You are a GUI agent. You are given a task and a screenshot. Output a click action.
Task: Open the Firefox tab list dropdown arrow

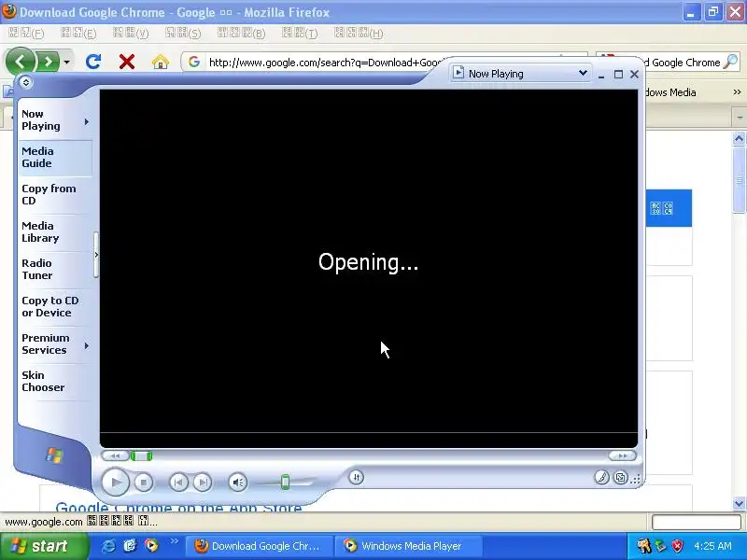pyautogui.click(x=740, y=118)
